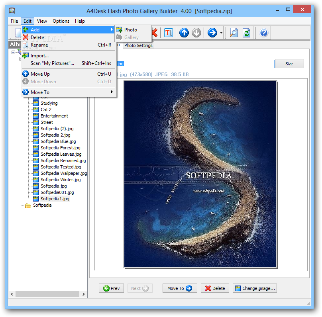Select Softpedia 2.jpg in the tree

coord(55,135)
